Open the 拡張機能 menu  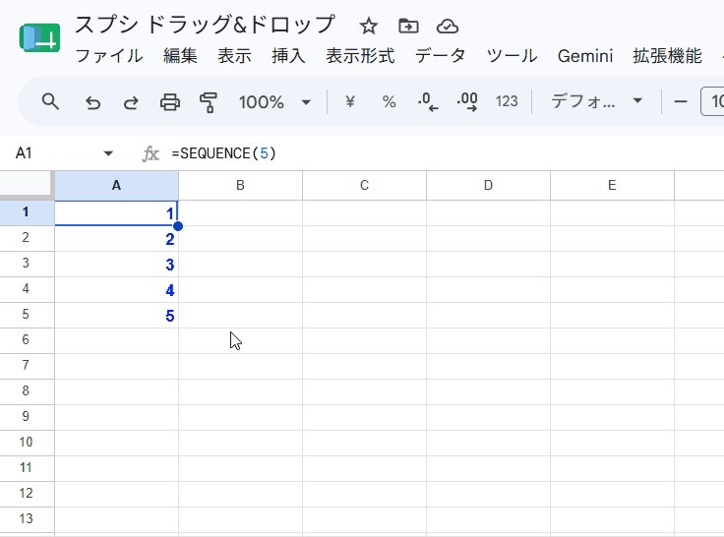coord(667,56)
